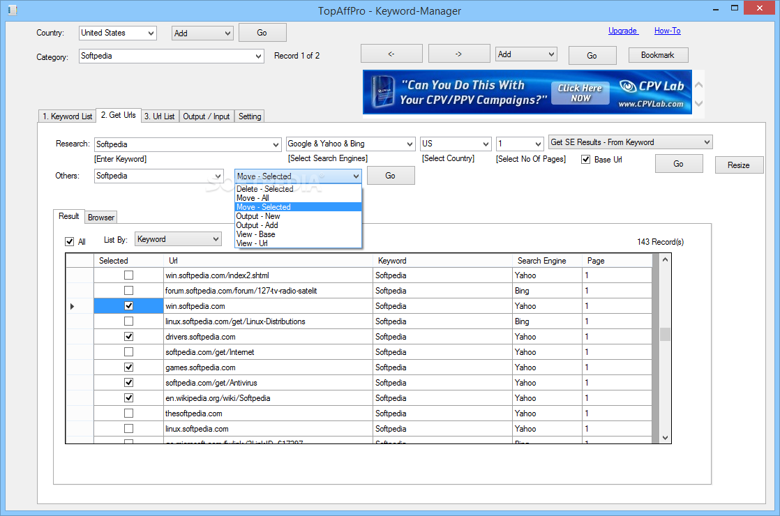Click the Page column header
780x516 pixels.
tap(617, 261)
